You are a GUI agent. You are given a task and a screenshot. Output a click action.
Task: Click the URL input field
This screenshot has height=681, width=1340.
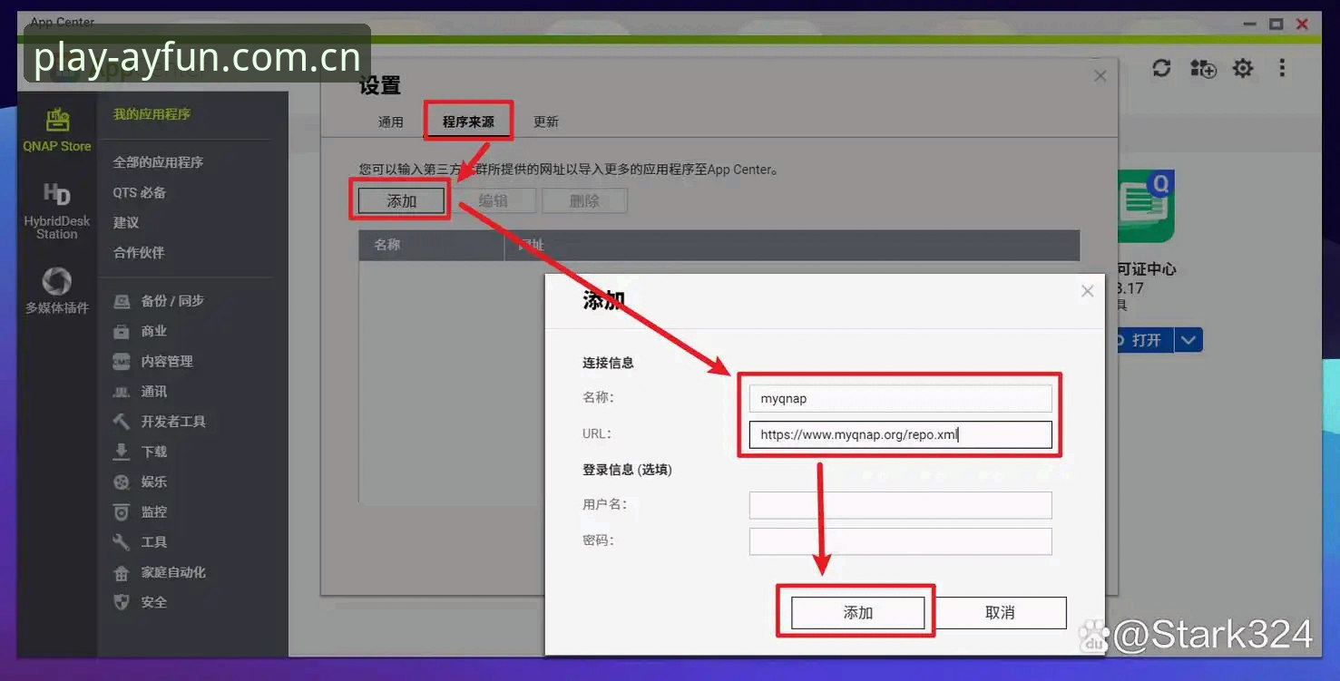[x=900, y=434]
